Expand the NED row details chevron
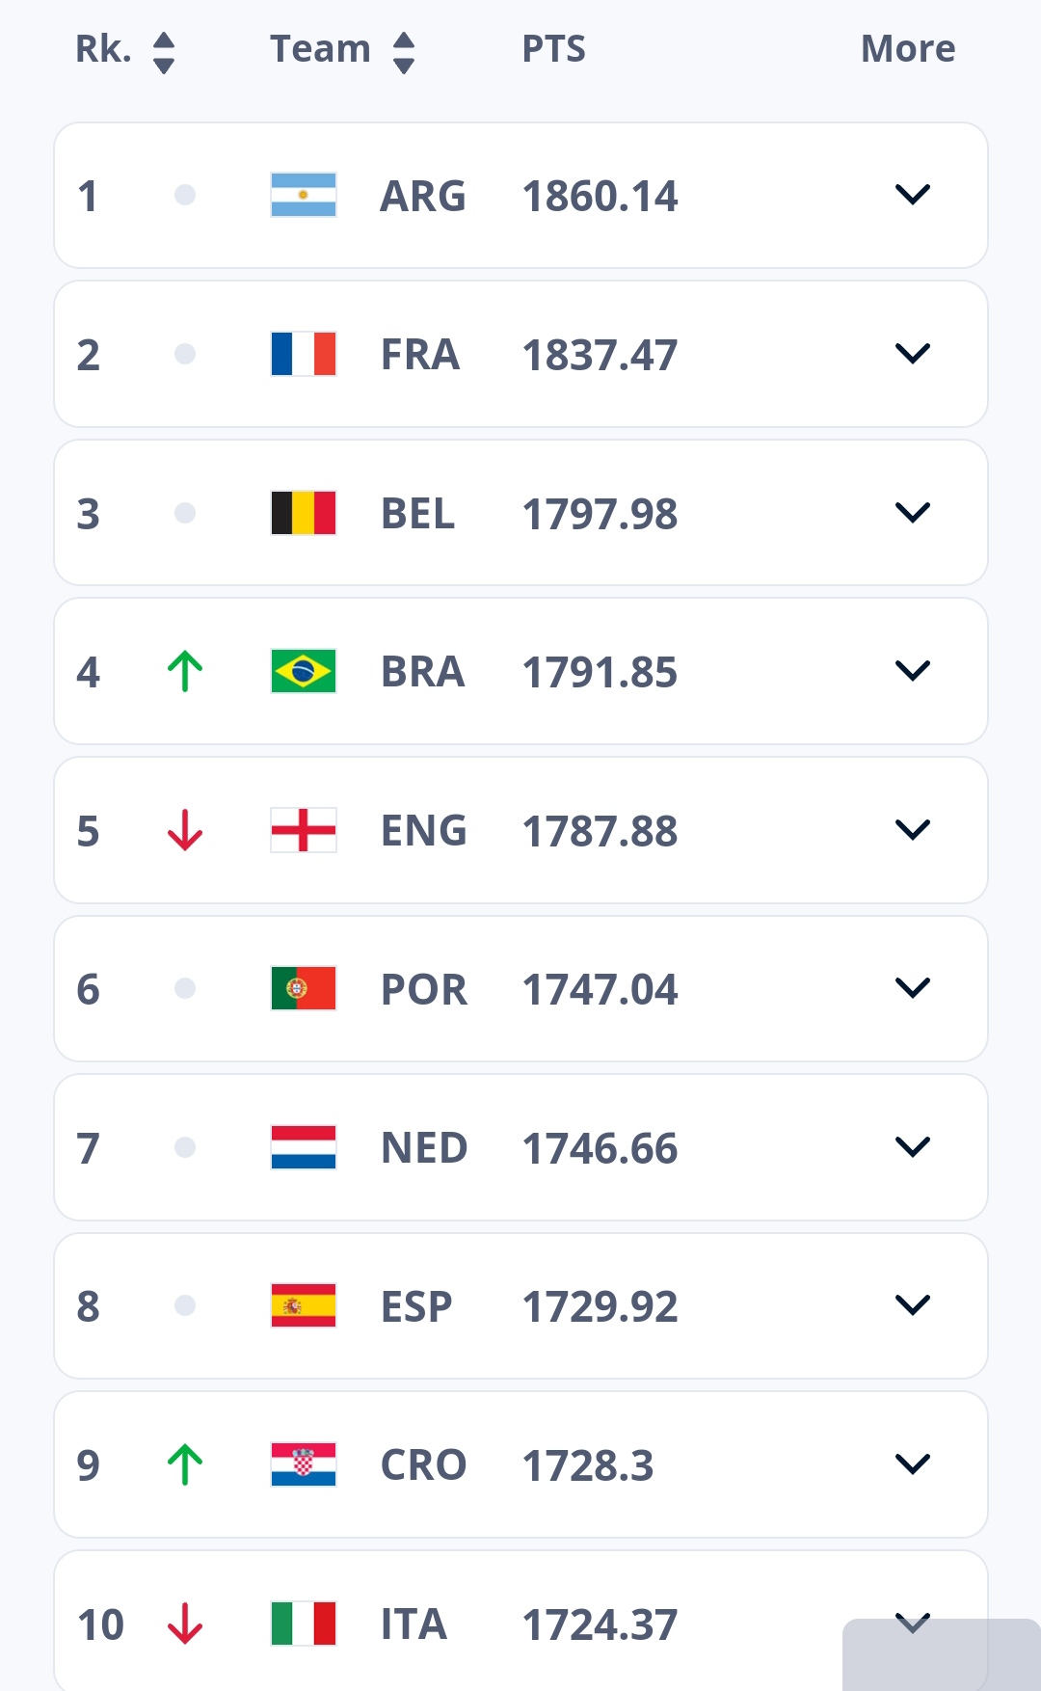 click(x=912, y=1146)
